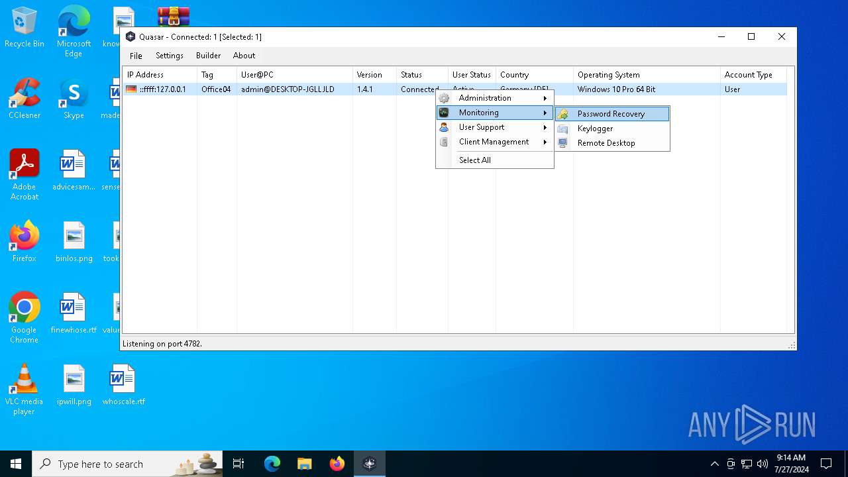Select Google Chrome desktop shortcut
The height and width of the screenshot is (477, 848).
point(25,318)
